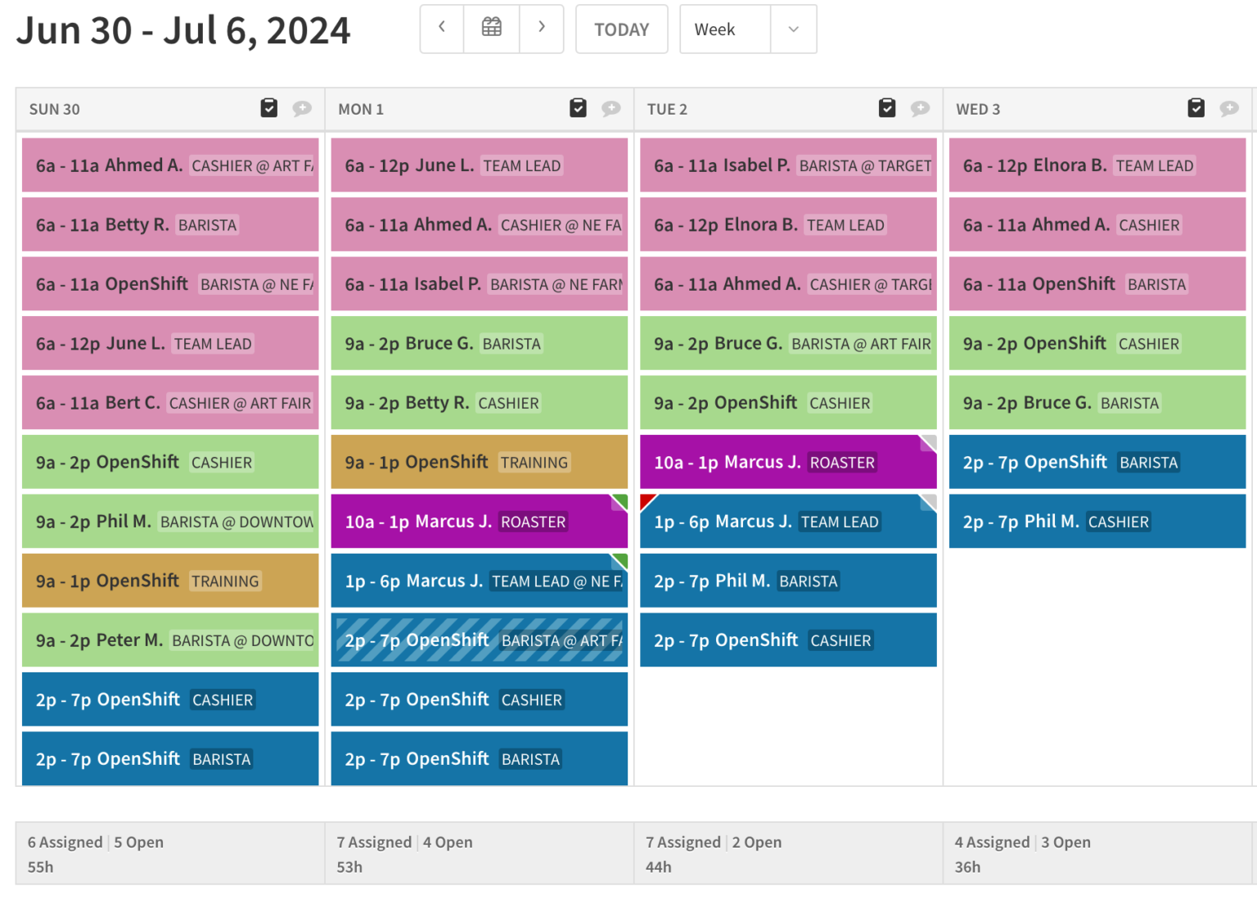Open the add-comment bubble icon on Mon 1
Image resolution: width=1257 pixels, height=918 pixels.
click(x=610, y=108)
